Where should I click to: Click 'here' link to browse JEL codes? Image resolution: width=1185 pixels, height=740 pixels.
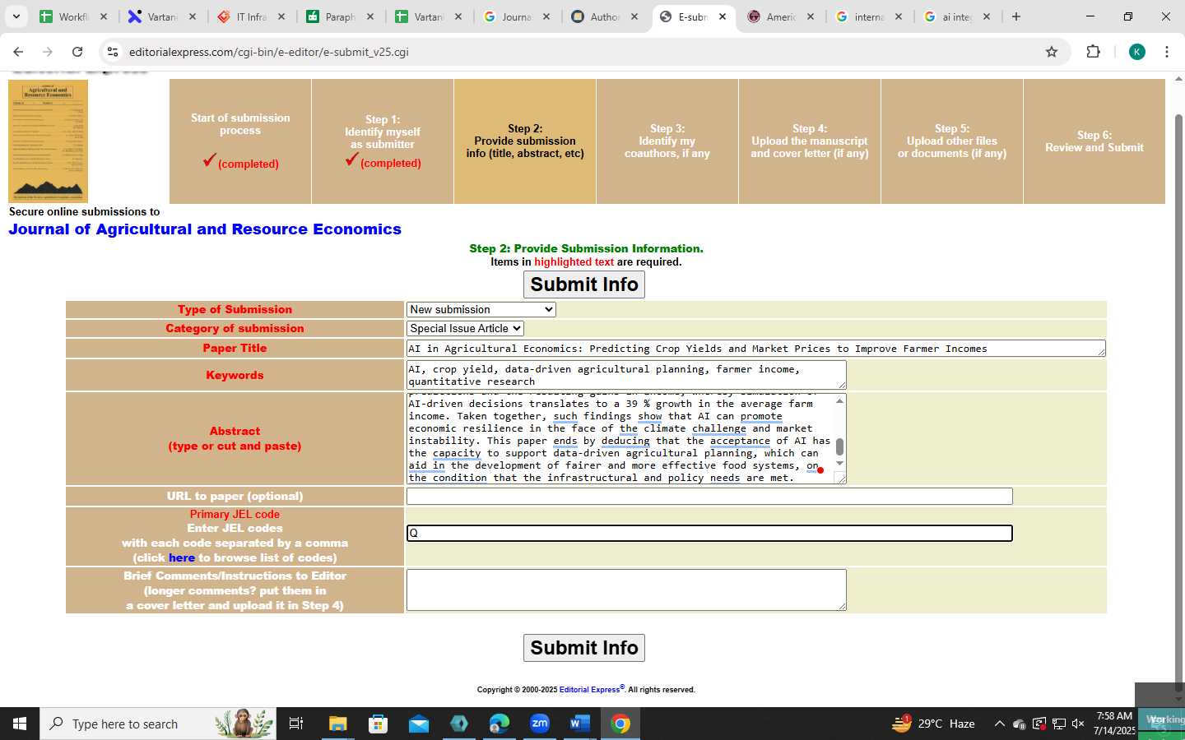(x=181, y=557)
